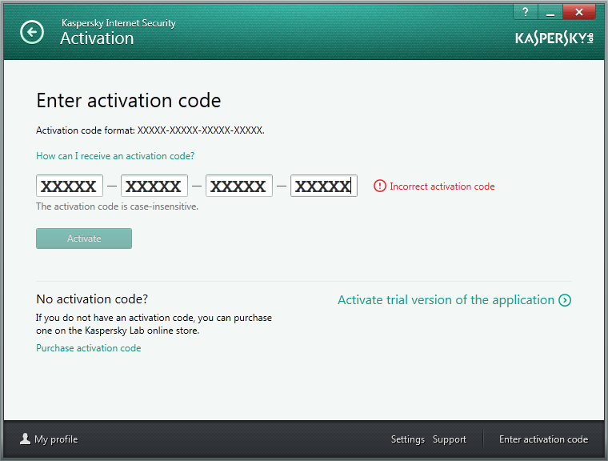Close the Kaspersky activation window

(579, 12)
